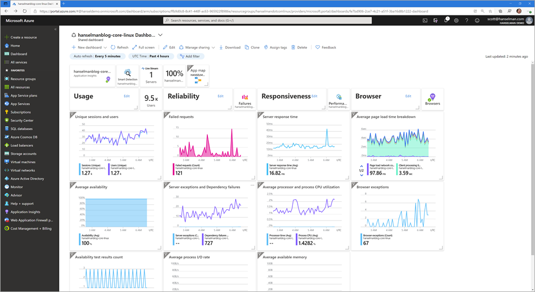Open portal settings gear icon
The width and height of the screenshot is (535, 292).
click(456, 20)
